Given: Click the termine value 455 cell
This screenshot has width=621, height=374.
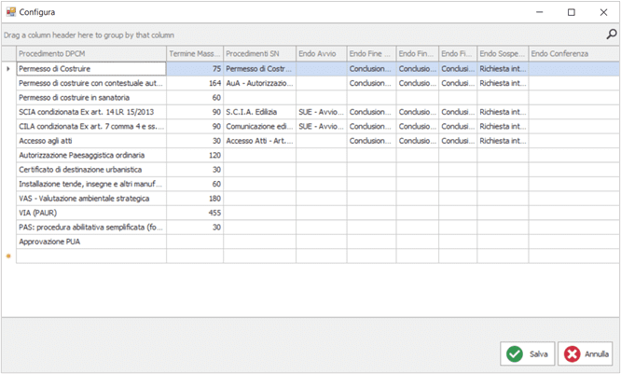Looking at the screenshot, I should [195, 213].
